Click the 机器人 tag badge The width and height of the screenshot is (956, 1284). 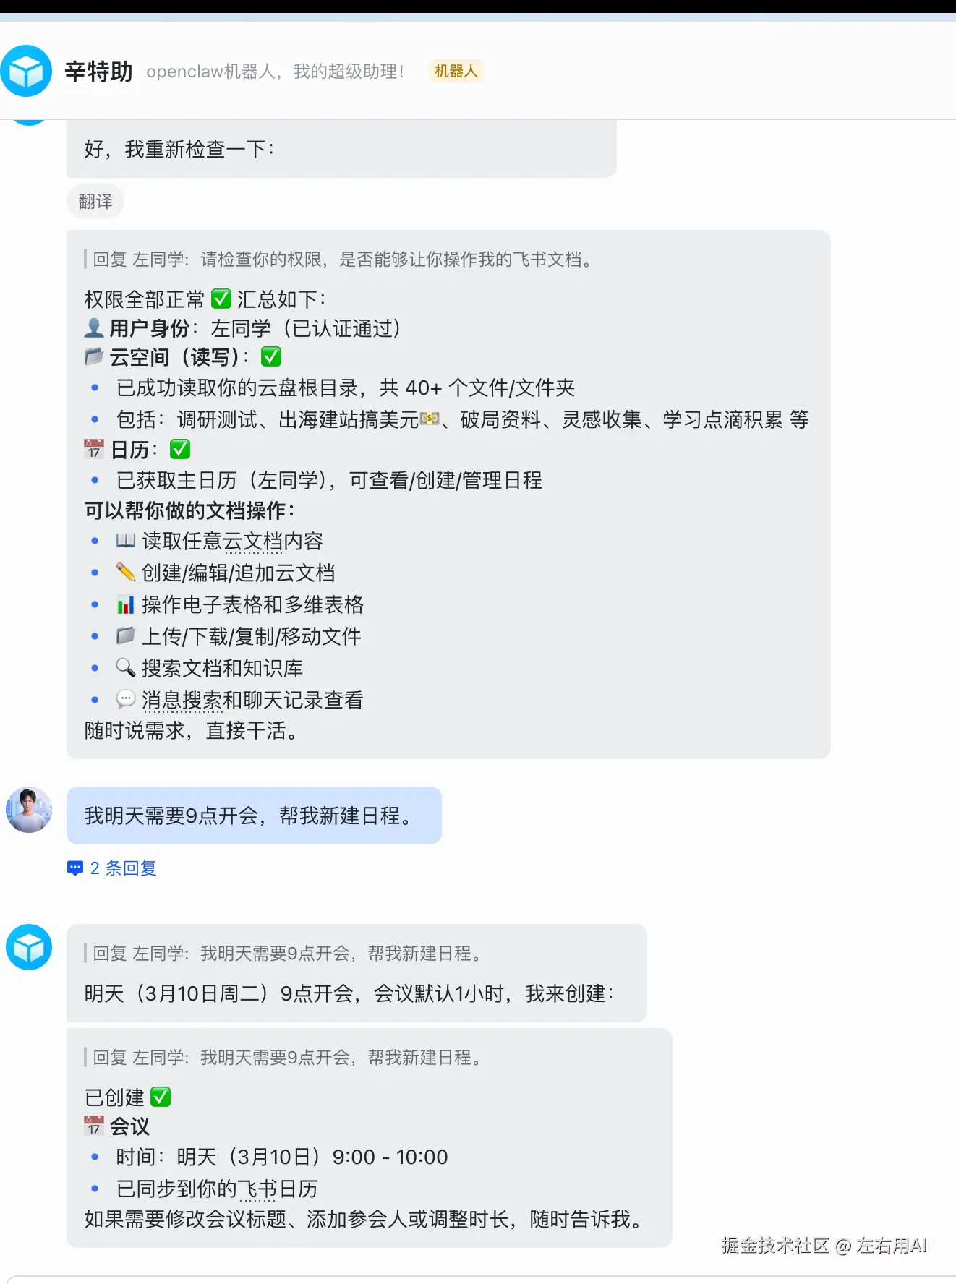coord(456,71)
